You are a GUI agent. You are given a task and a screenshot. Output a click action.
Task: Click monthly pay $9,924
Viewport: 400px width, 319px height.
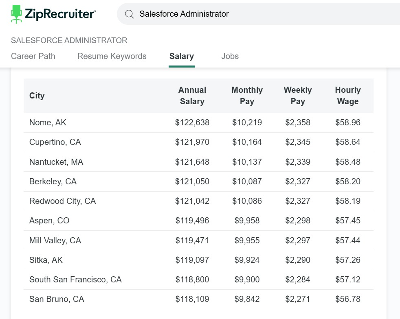(247, 260)
